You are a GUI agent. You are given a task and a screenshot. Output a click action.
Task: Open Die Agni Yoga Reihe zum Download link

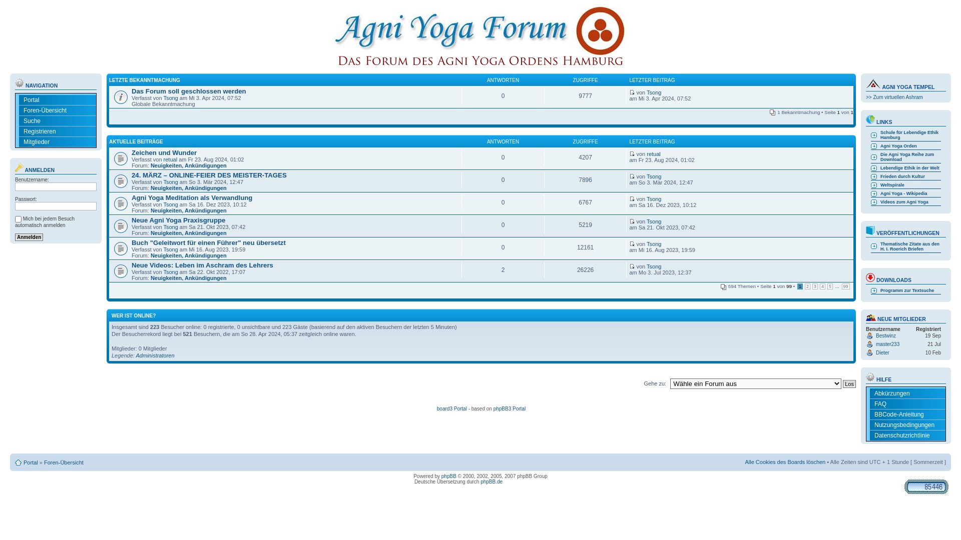(907, 157)
